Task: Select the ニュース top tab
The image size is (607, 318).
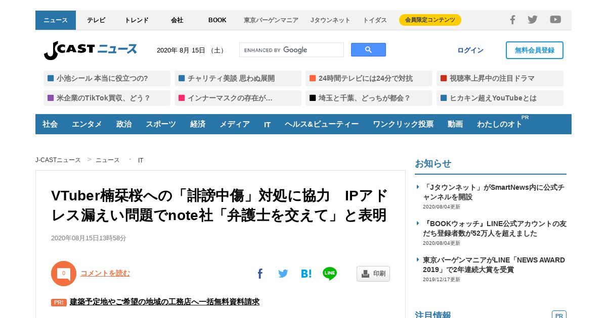Action: (56, 20)
